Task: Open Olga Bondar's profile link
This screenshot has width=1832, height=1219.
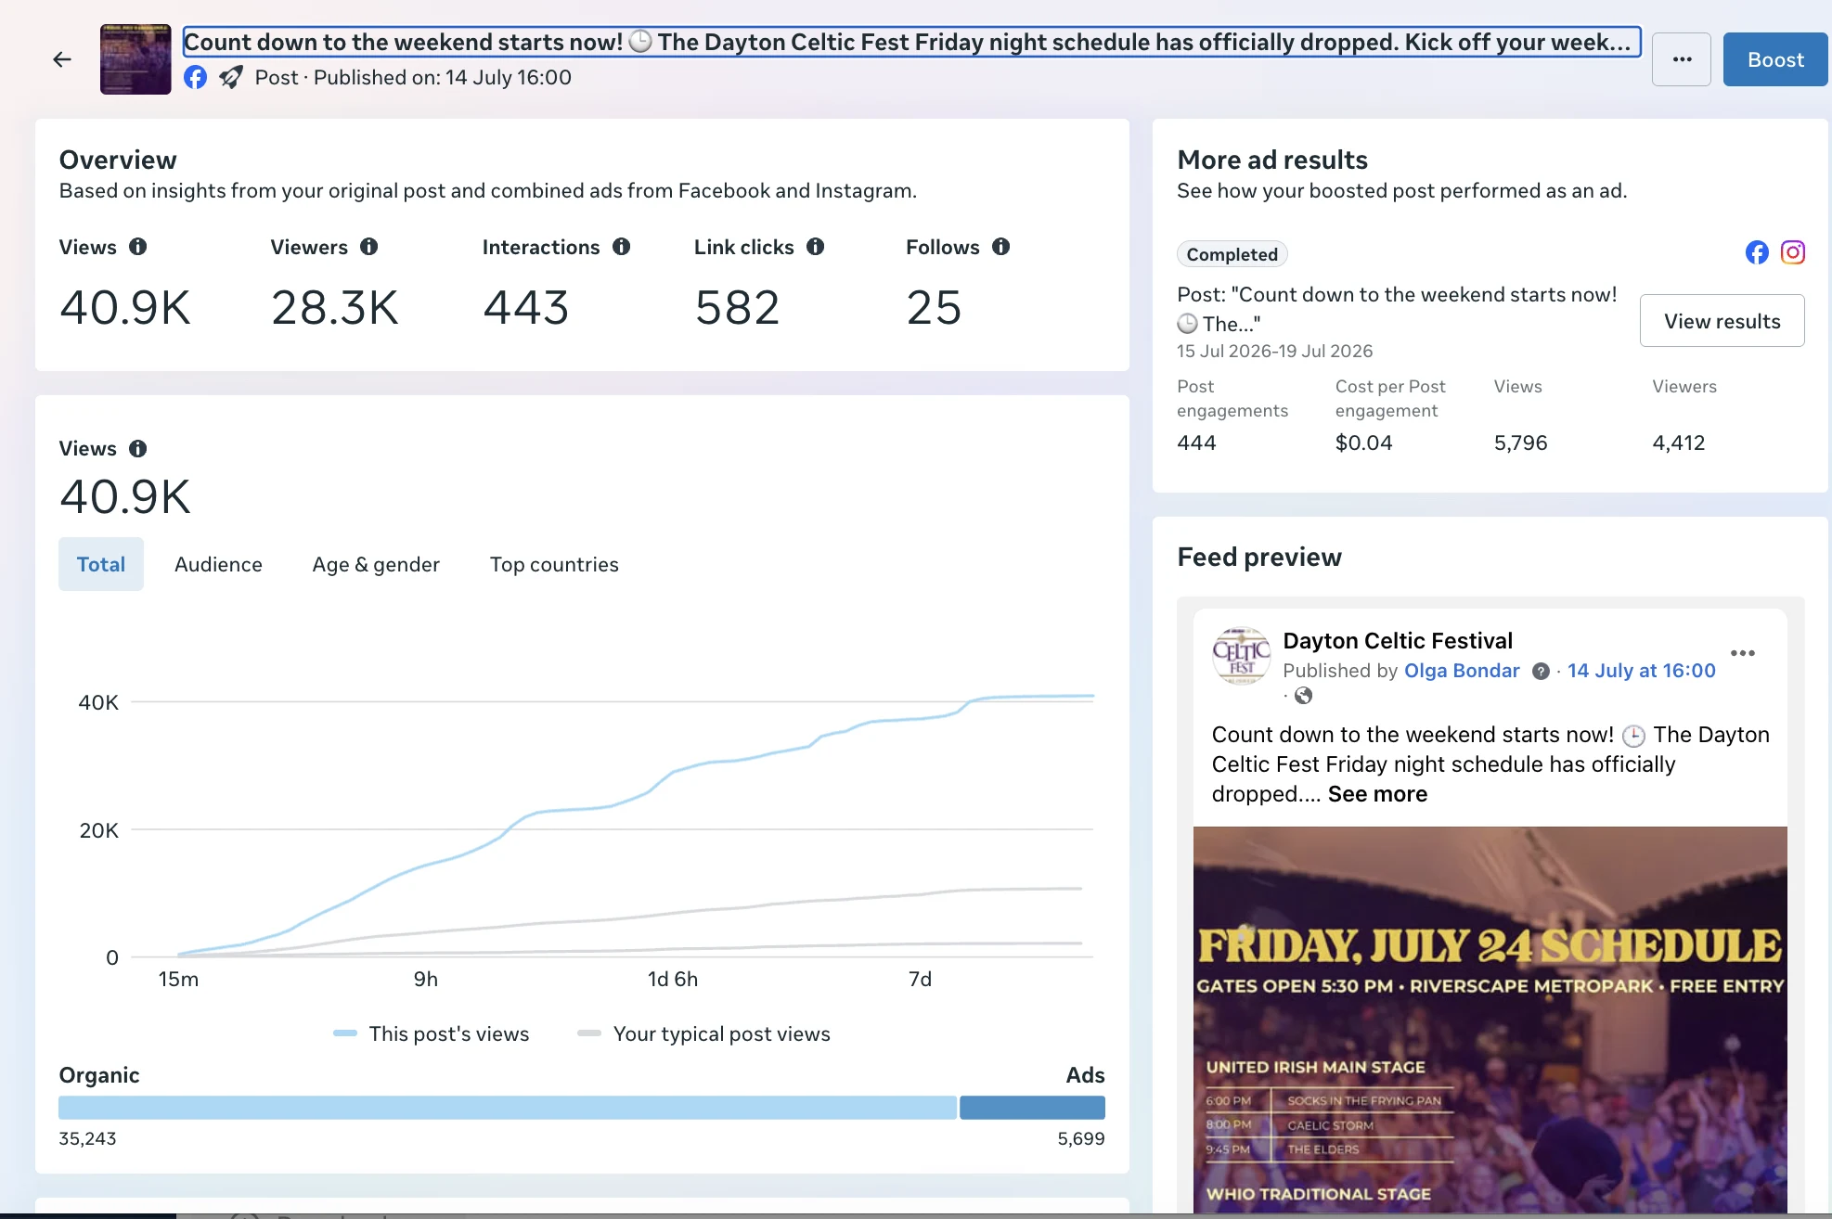Action: (1462, 671)
